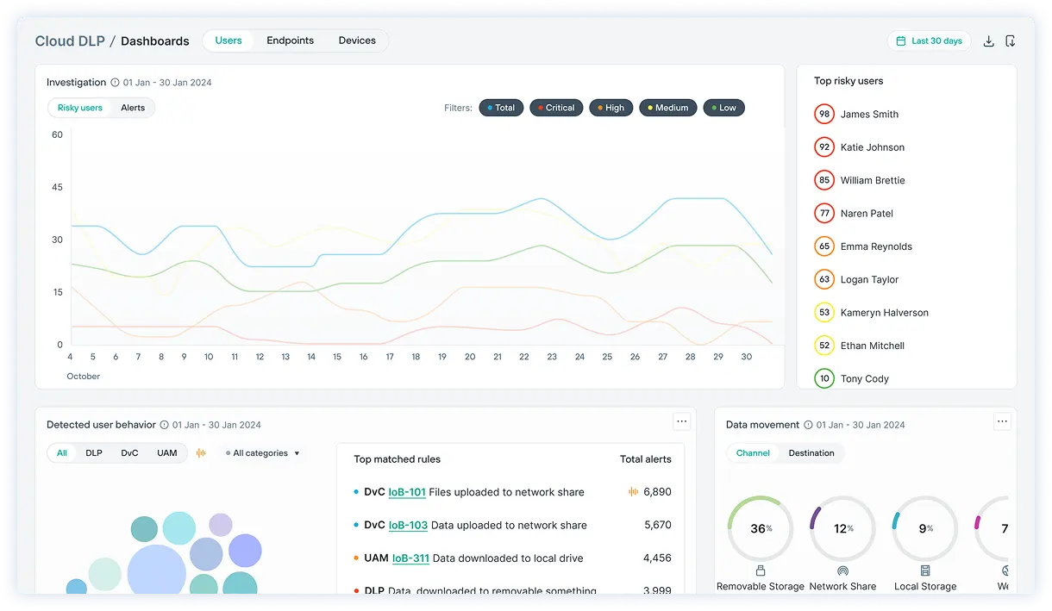
Task: Click the calendar icon in Last 30 days
Action: [x=901, y=41]
